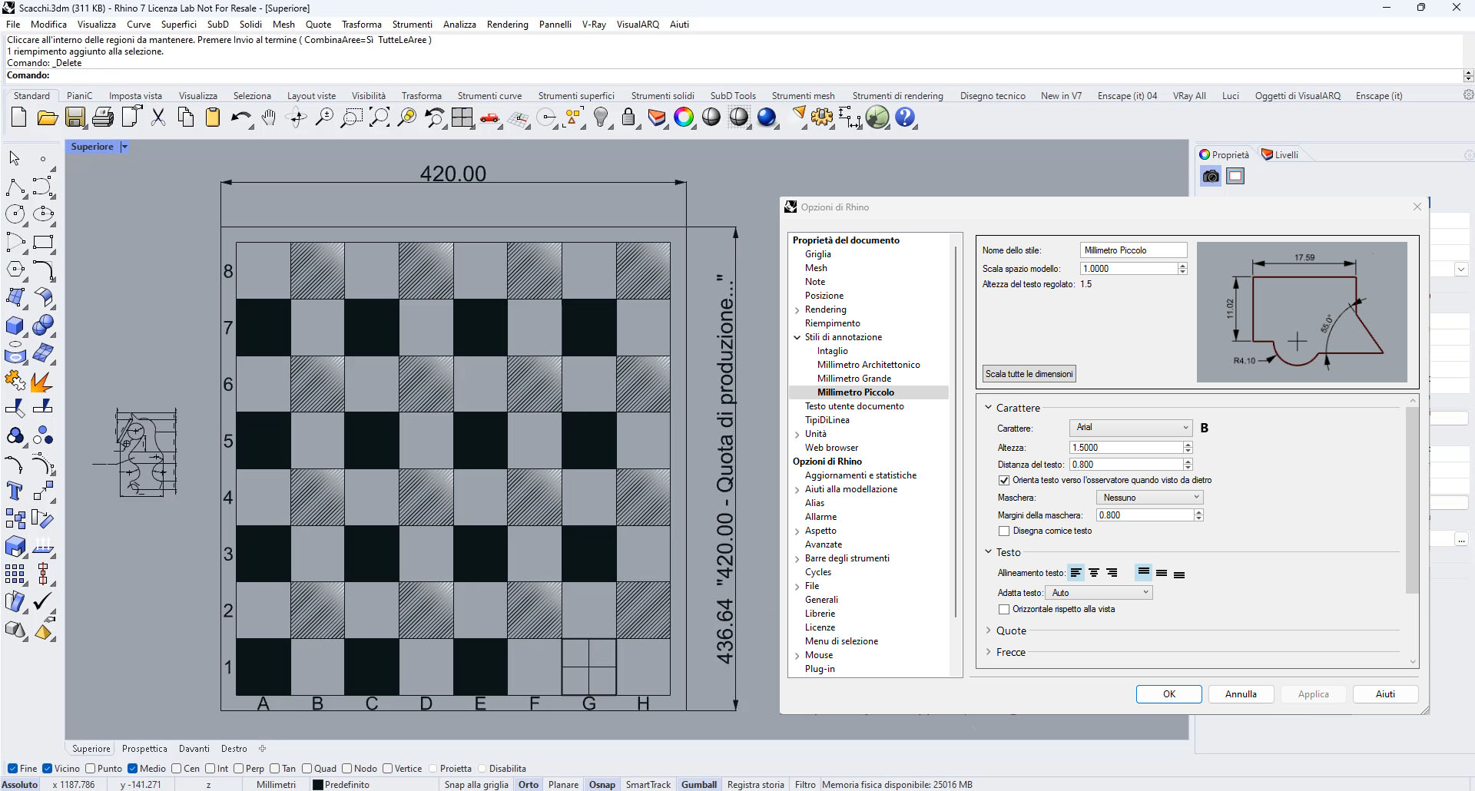Viewport: 1475px width, 791px height.
Task: Enable the Punto osnap checkbox
Action: tap(90, 768)
